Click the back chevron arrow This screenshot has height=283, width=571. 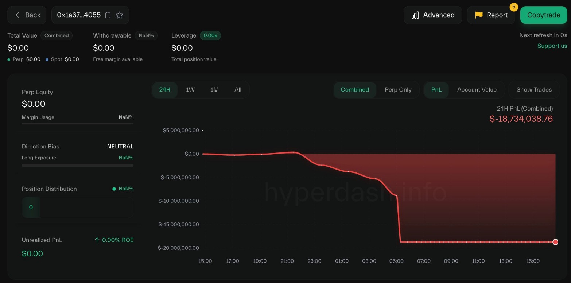(17, 15)
